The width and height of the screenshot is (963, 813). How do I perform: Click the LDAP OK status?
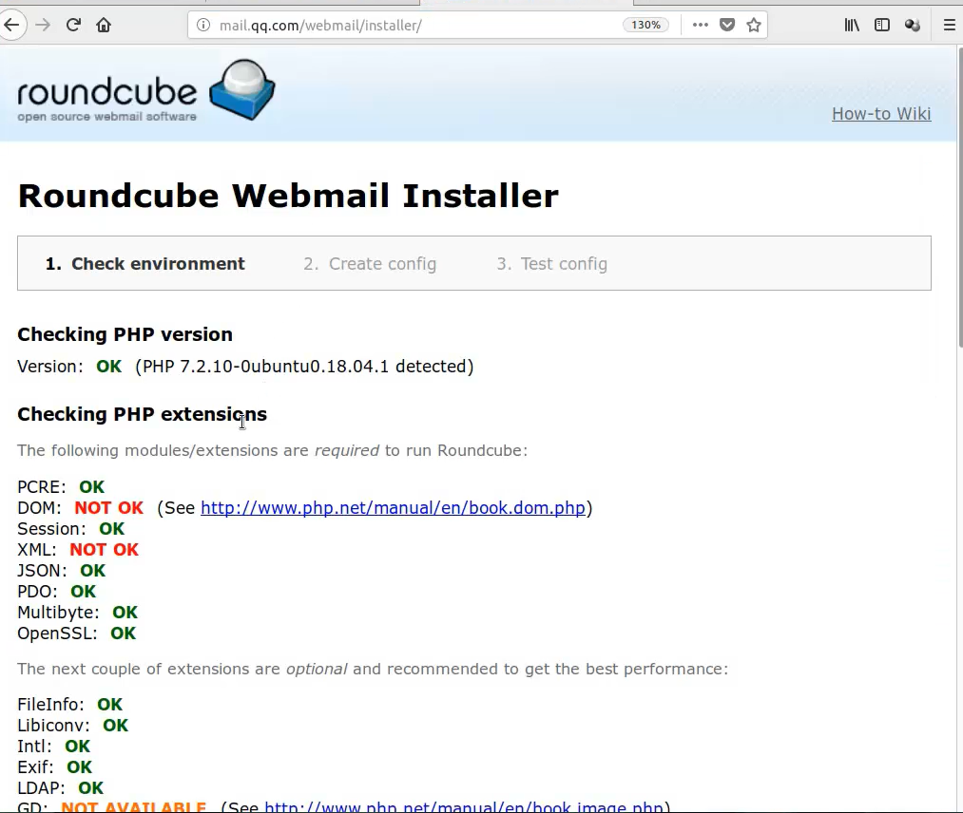[x=91, y=788]
